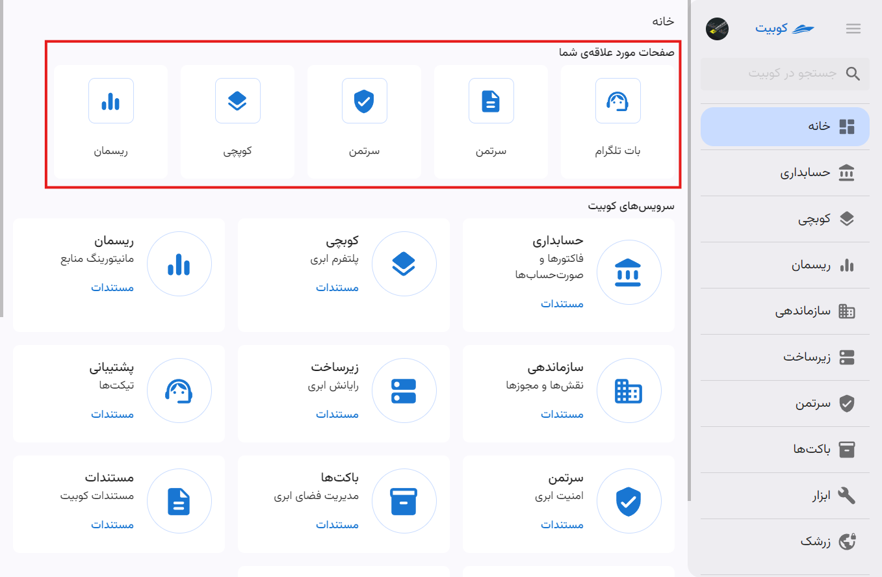
Task: Click سرتمن service shield icon
Action: [x=629, y=501]
